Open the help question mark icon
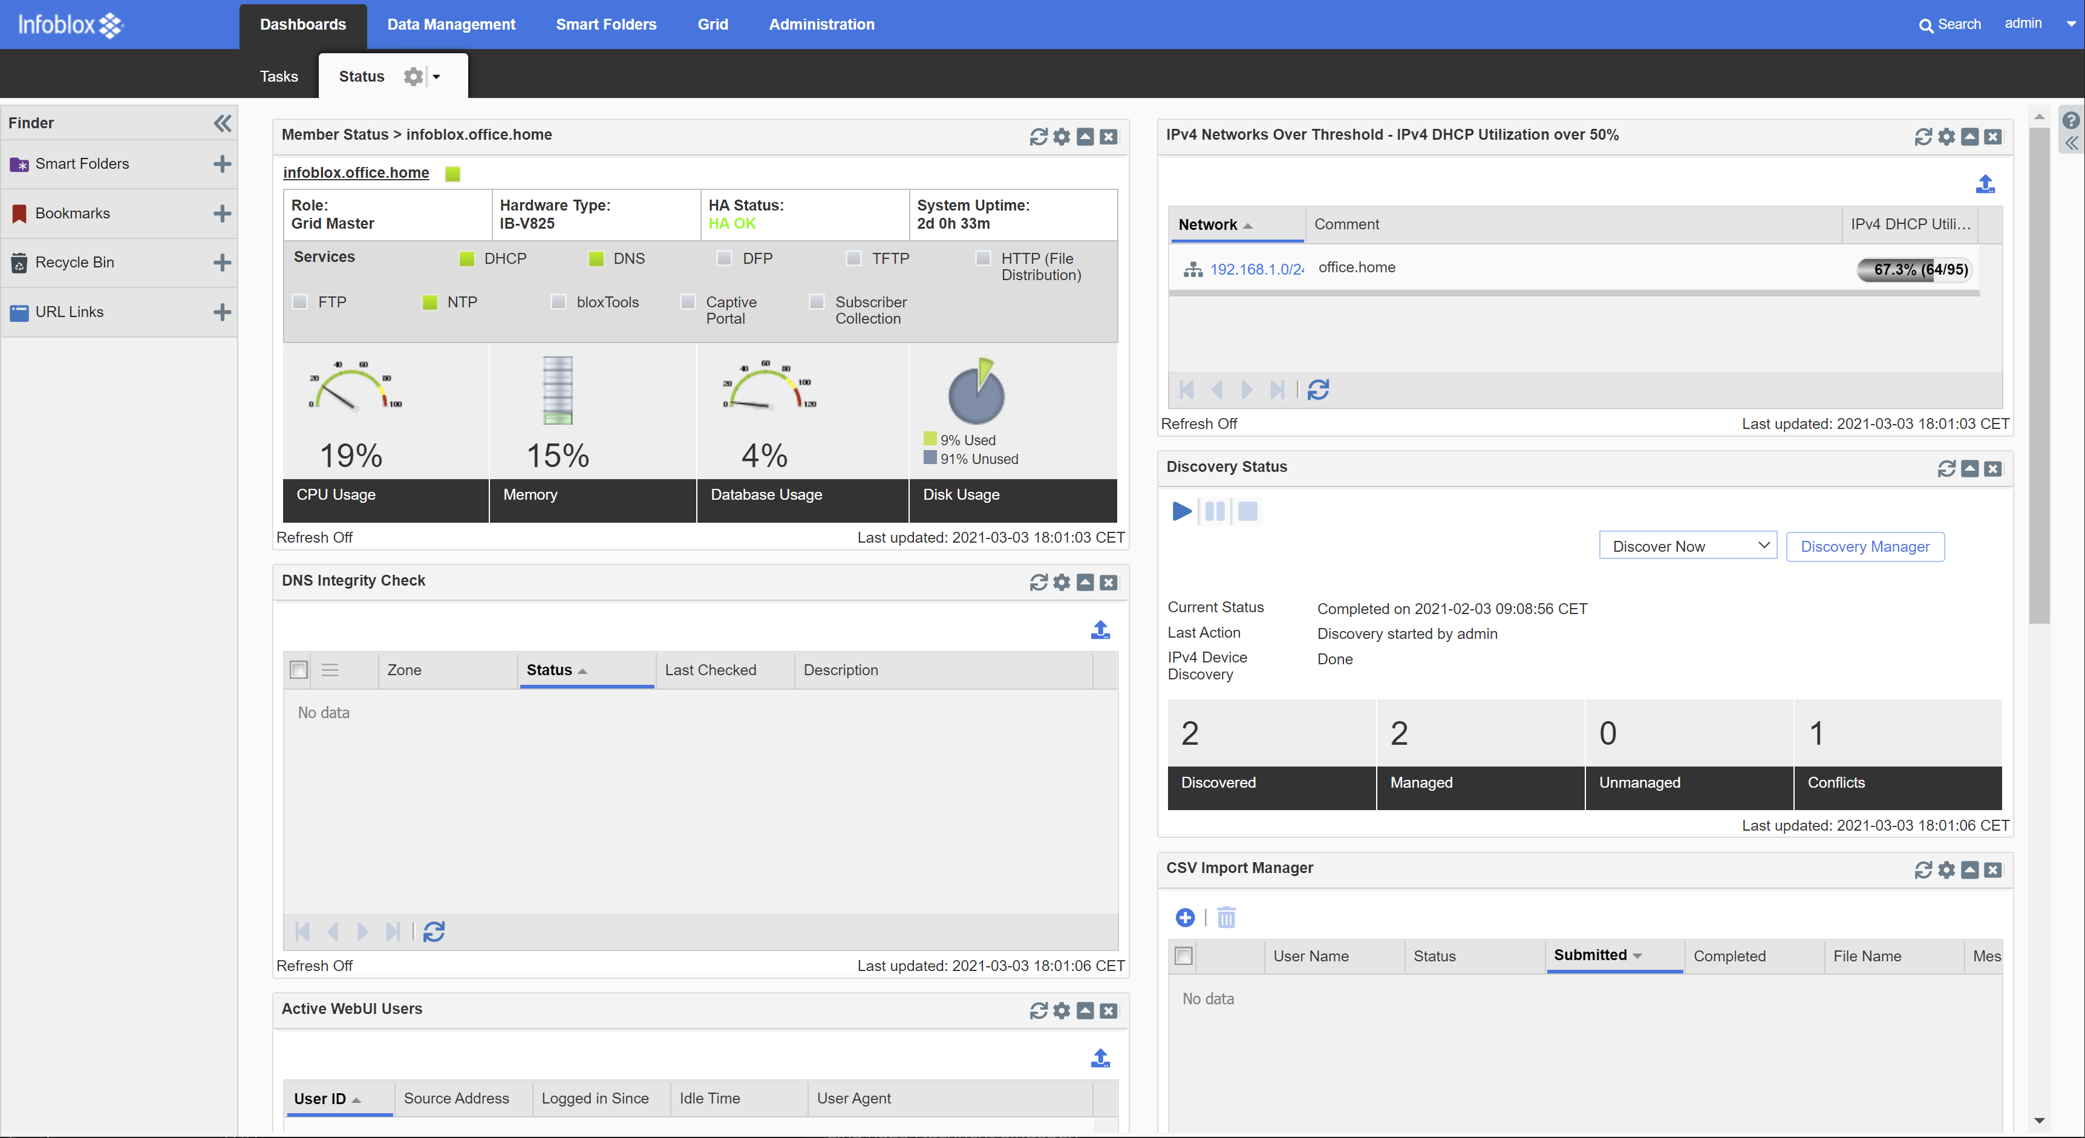The height and width of the screenshot is (1138, 2085). pos(2070,120)
